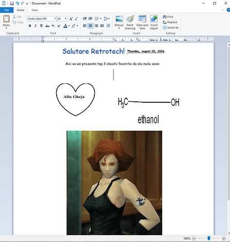Viewport: 230px width, 242px height.
Task: Insert Date and time
Action: [142, 22]
